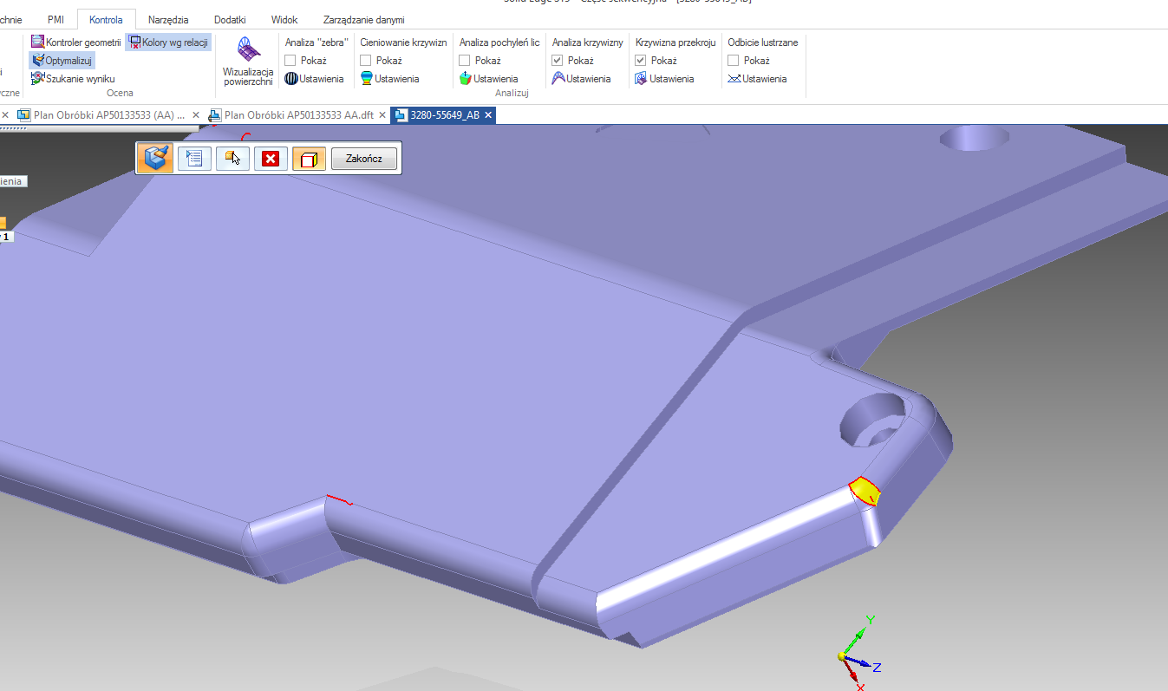Click the Ocena group label

coord(120,93)
